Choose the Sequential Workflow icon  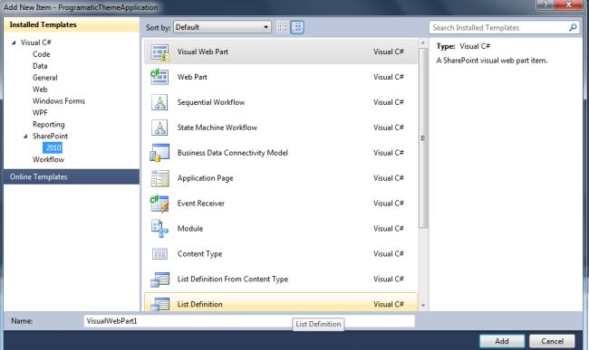click(x=159, y=102)
